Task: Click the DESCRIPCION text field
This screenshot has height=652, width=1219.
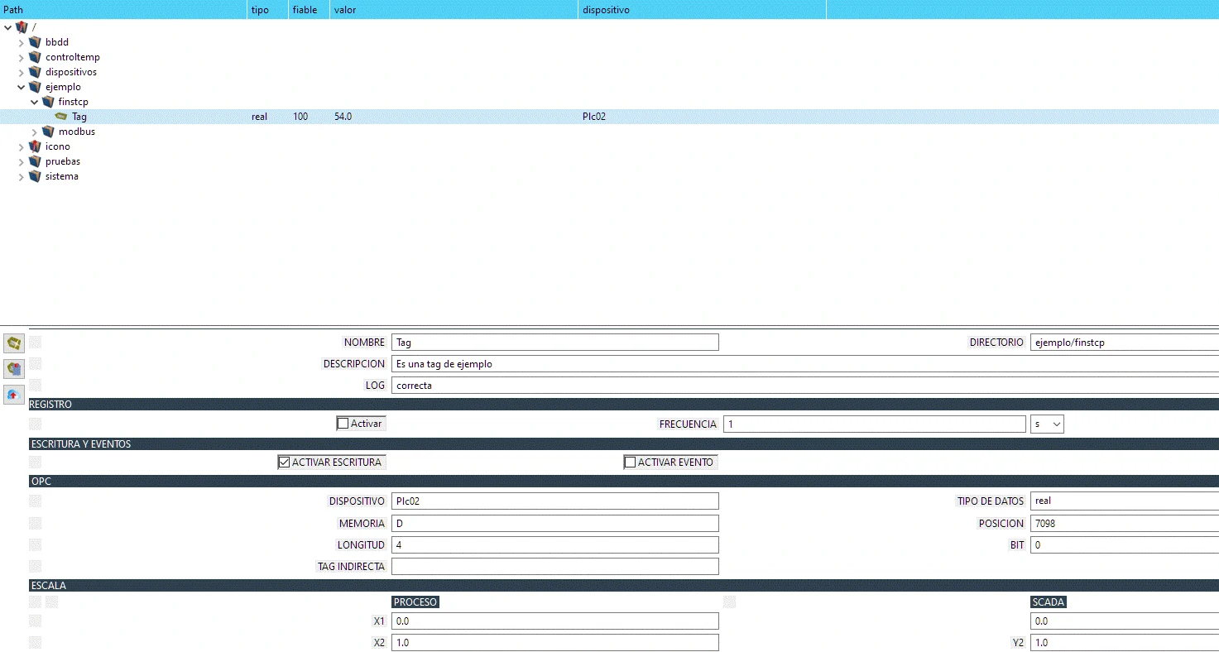Action: pyautogui.click(x=803, y=364)
